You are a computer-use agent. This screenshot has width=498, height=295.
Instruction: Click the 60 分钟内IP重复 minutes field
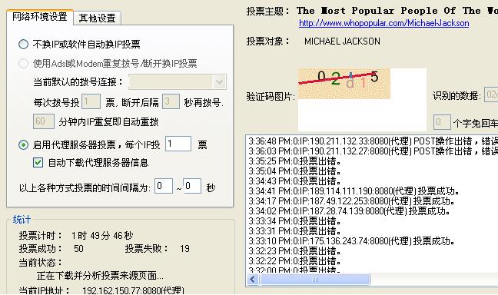pyautogui.click(x=44, y=121)
